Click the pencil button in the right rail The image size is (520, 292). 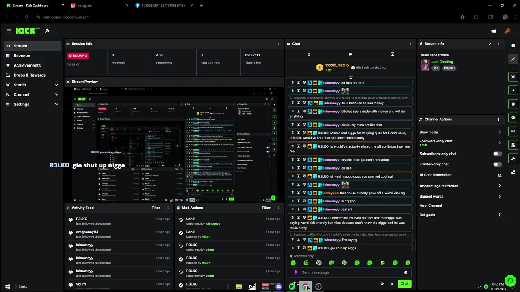[513, 59]
